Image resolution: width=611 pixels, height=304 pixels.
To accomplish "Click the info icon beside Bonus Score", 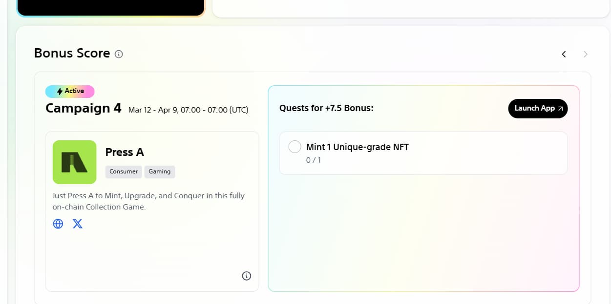I will pyautogui.click(x=119, y=54).
